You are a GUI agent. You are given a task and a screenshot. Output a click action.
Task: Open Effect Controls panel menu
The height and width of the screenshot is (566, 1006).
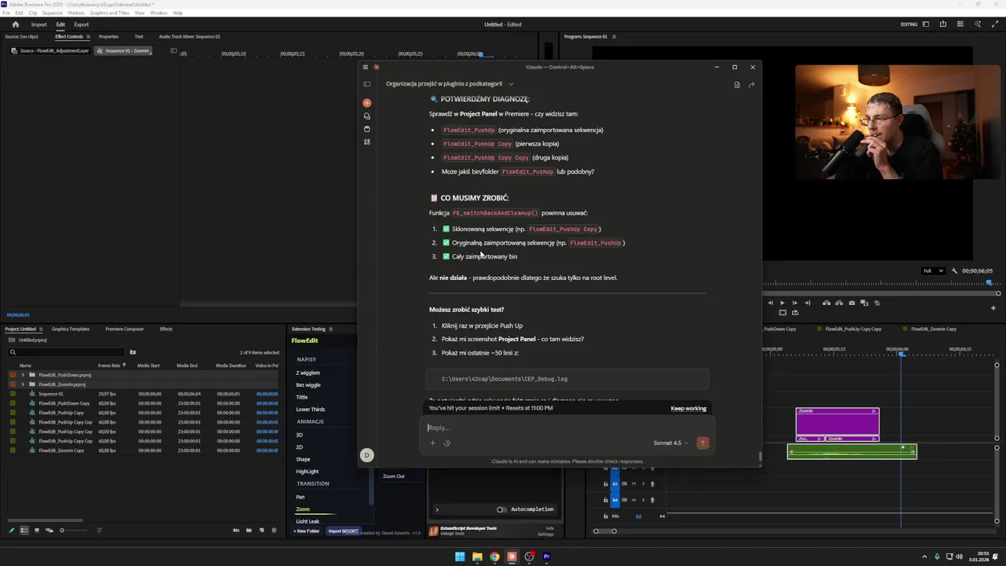coord(88,36)
